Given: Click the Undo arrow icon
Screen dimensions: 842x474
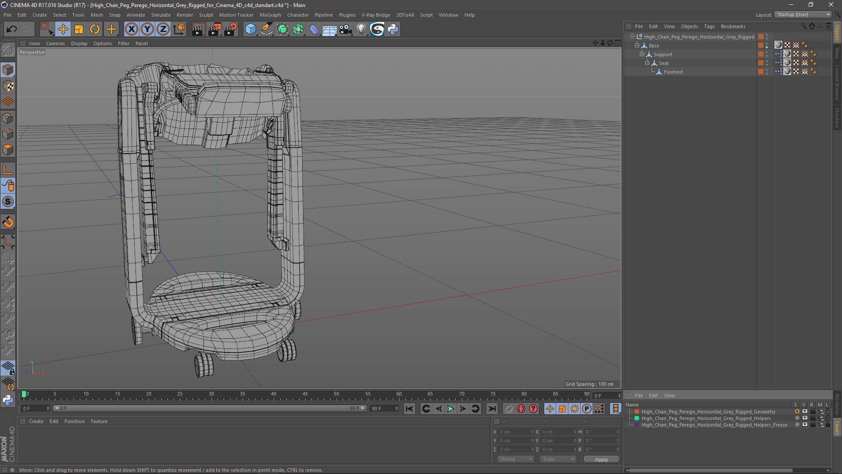Looking at the screenshot, I should point(11,29).
